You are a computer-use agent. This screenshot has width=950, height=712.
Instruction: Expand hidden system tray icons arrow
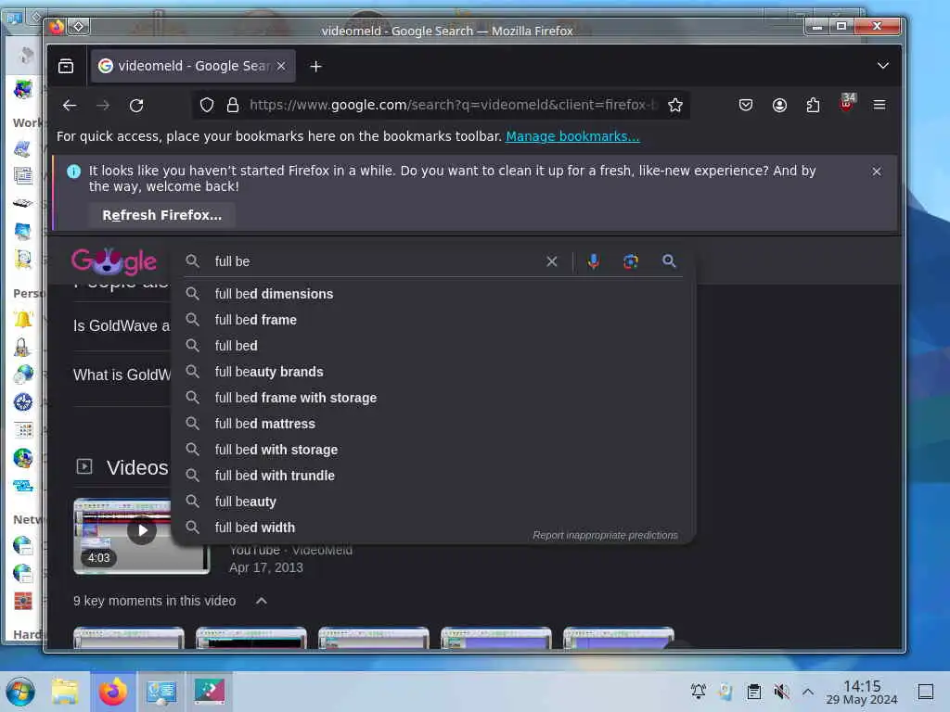pos(808,692)
